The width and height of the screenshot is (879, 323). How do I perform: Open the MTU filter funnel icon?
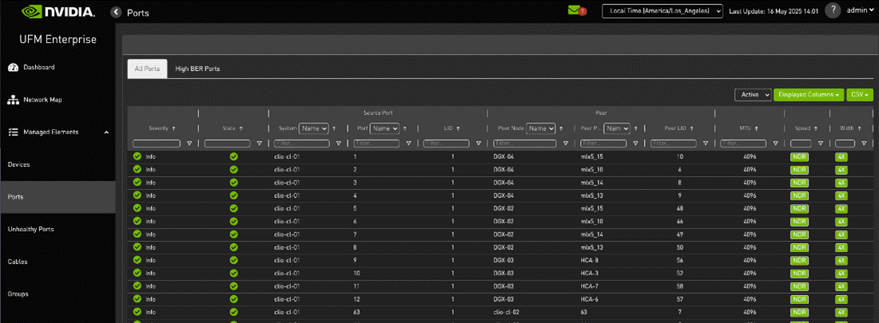(775, 144)
